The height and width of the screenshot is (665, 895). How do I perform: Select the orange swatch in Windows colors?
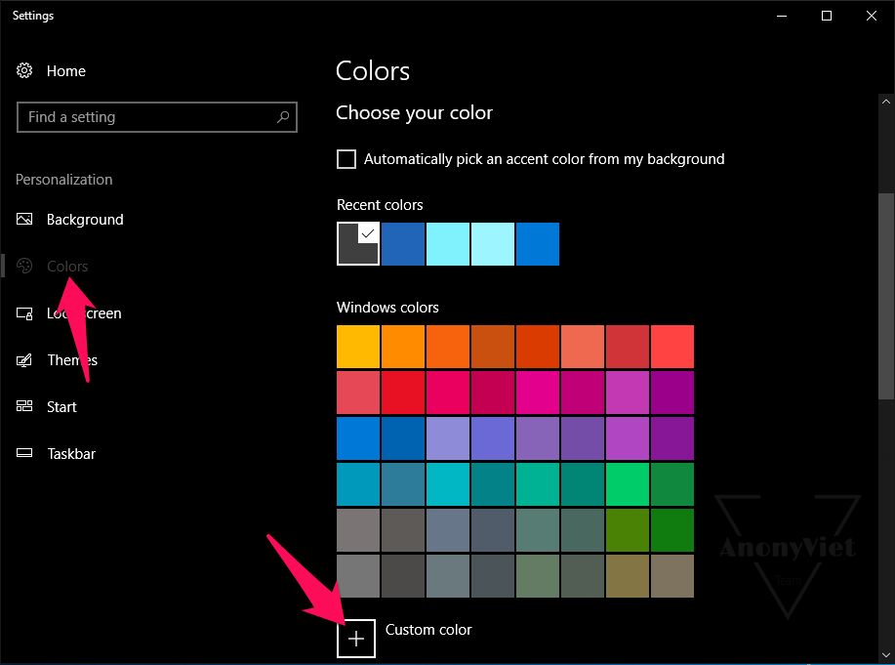[402, 347]
